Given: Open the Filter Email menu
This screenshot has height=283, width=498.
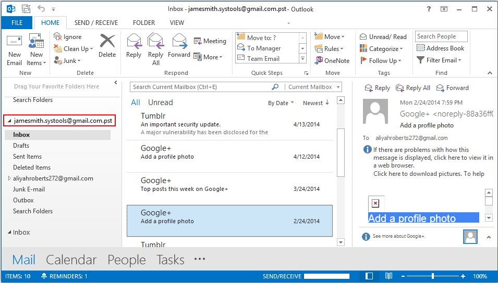Looking at the screenshot, I should pyautogui.click(x=439, y=60).
